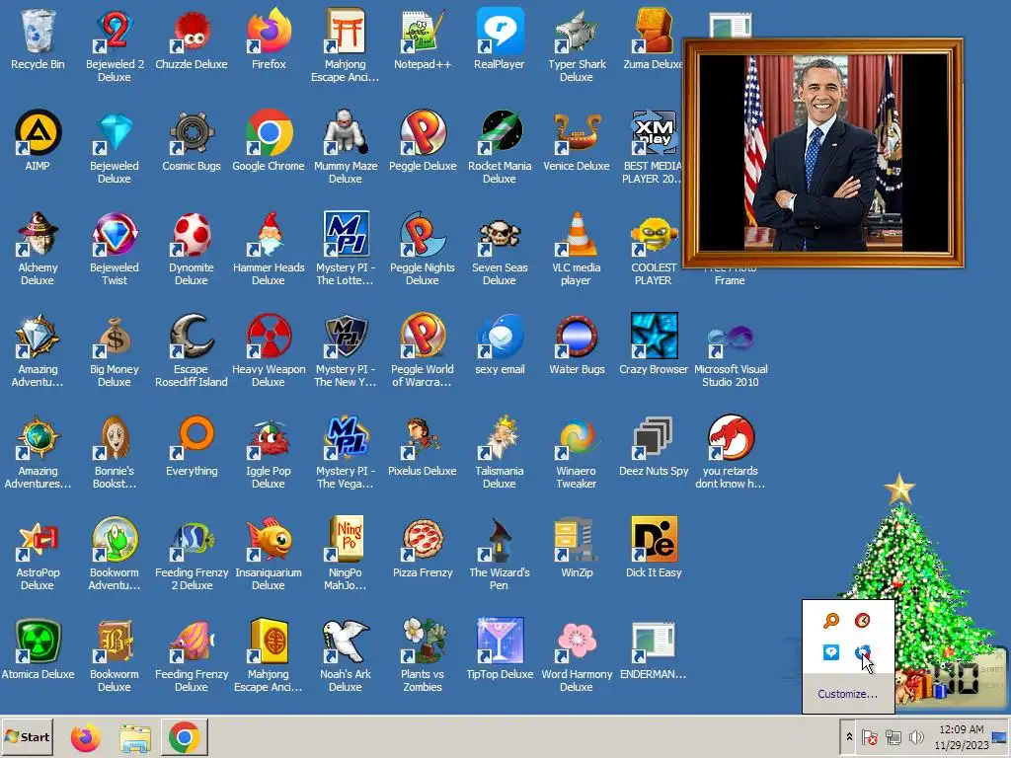1011x758 pixels.
Task: Click the Start button
Action: pyautogui.click(x=27, y=736)
